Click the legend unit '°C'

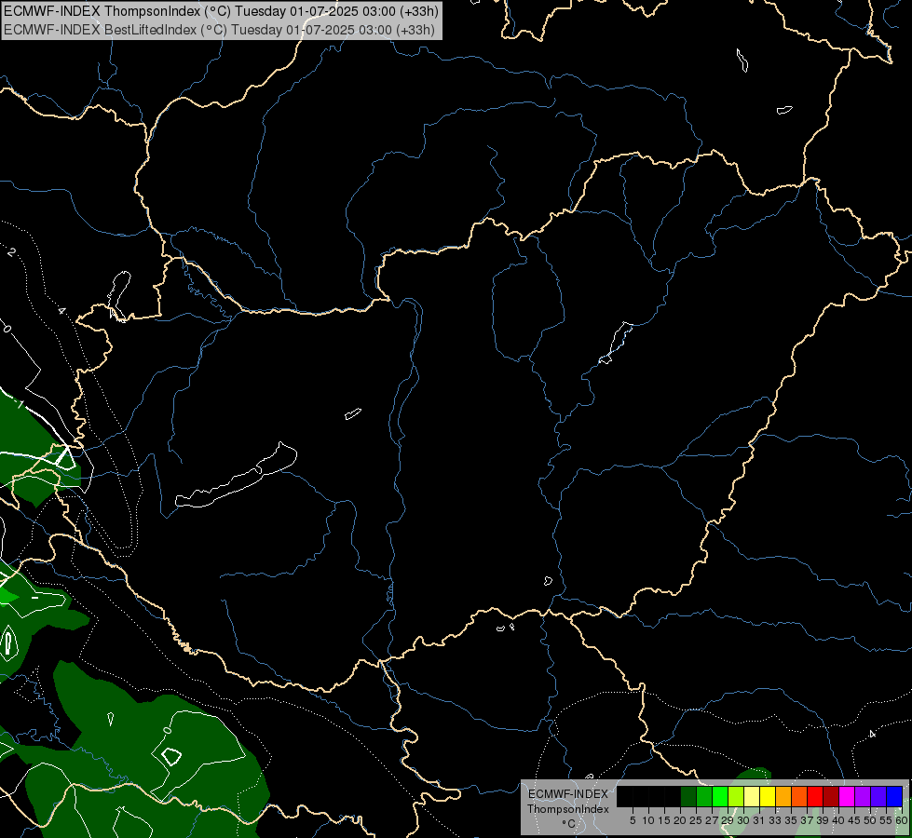tap(569, 824)
